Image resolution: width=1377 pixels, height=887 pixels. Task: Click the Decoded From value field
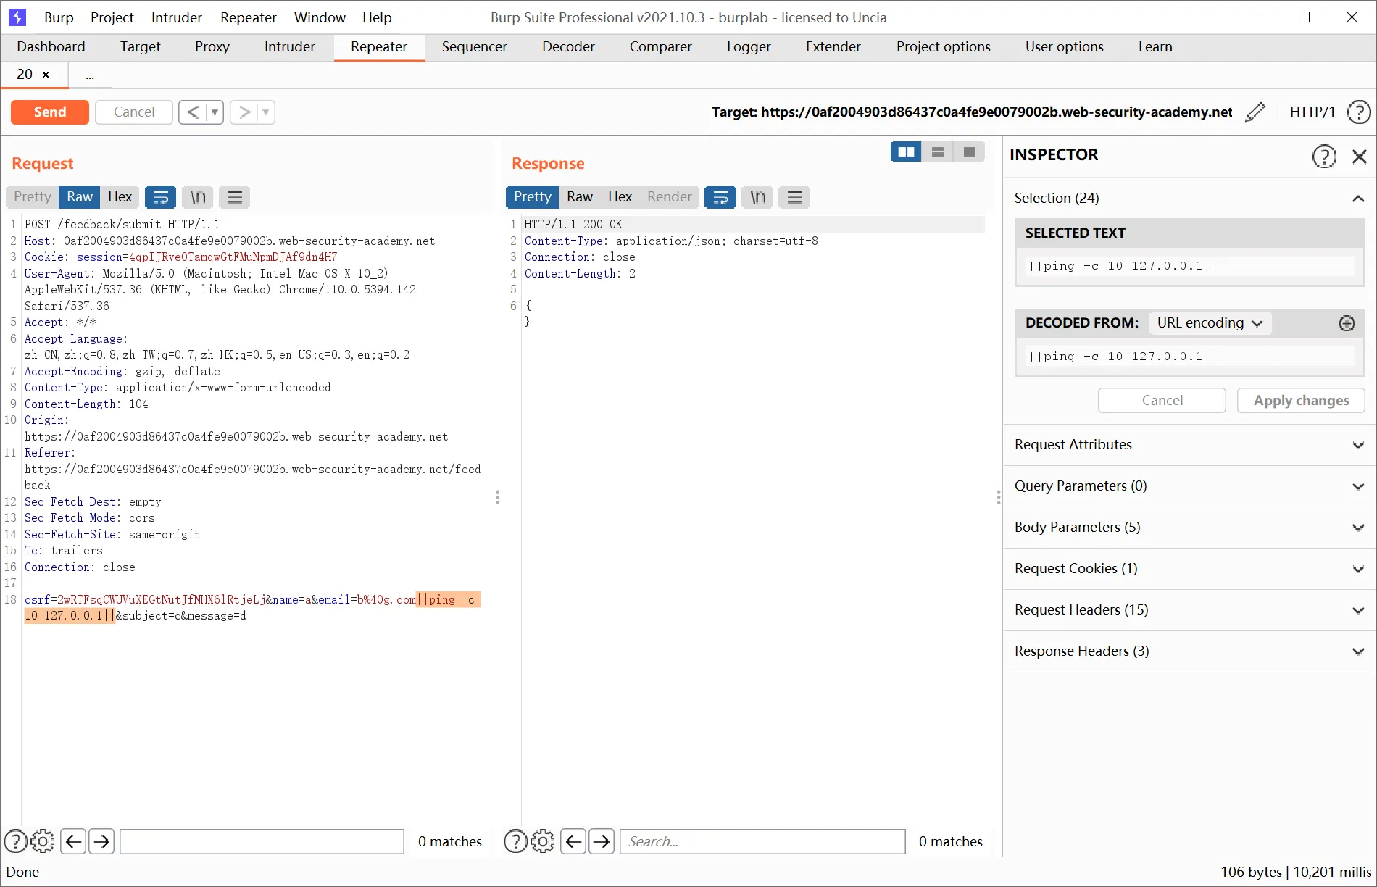click(x=1189, y=357)
